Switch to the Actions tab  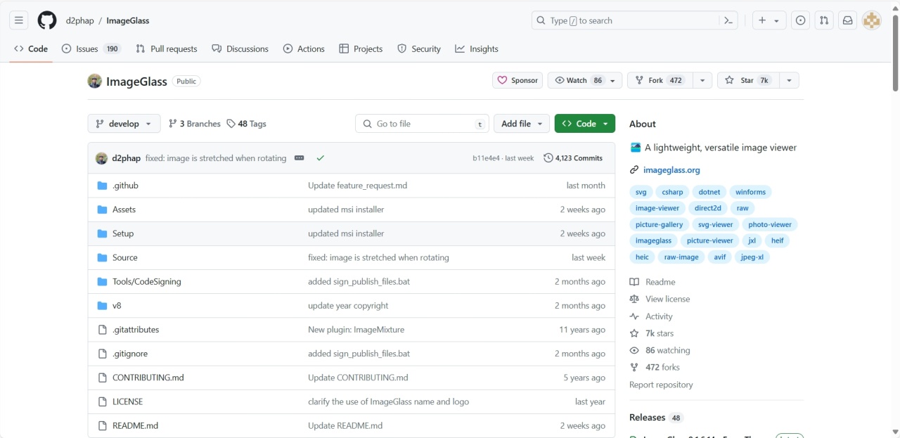(304, 49)
